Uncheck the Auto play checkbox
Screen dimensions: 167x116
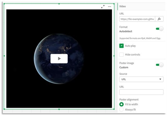(122, 46)
